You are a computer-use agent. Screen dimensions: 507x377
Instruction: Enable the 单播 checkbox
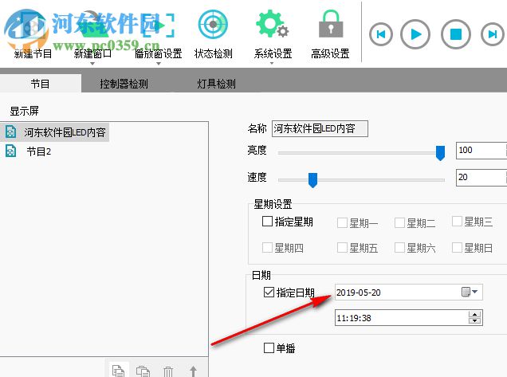tap(269, 348)
